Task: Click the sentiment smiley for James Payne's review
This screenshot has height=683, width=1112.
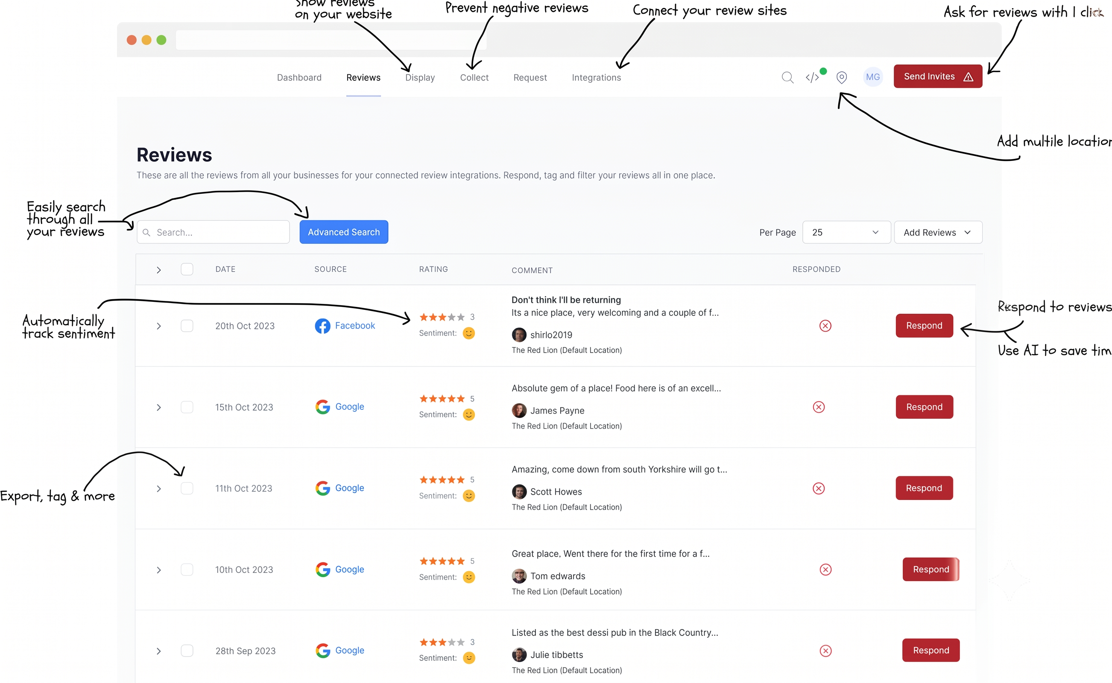Action: click(x=468, y=414)
